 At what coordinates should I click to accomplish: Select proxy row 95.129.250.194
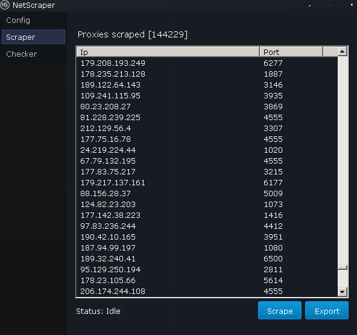[x=207, y=270]
